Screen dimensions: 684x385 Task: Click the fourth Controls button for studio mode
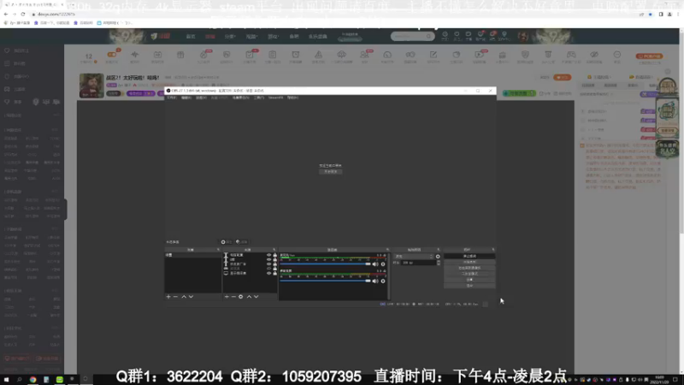[x=469, y=274]
